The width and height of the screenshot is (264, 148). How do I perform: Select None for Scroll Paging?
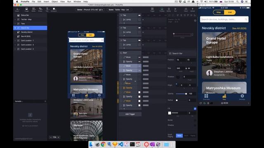(179, 136)
